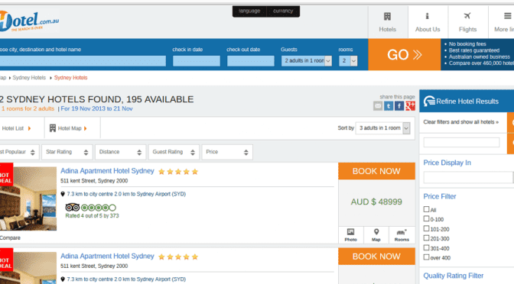This screenshot has height=284, width=514.
Task: Share this page via email icon
Action: point(378,106)
